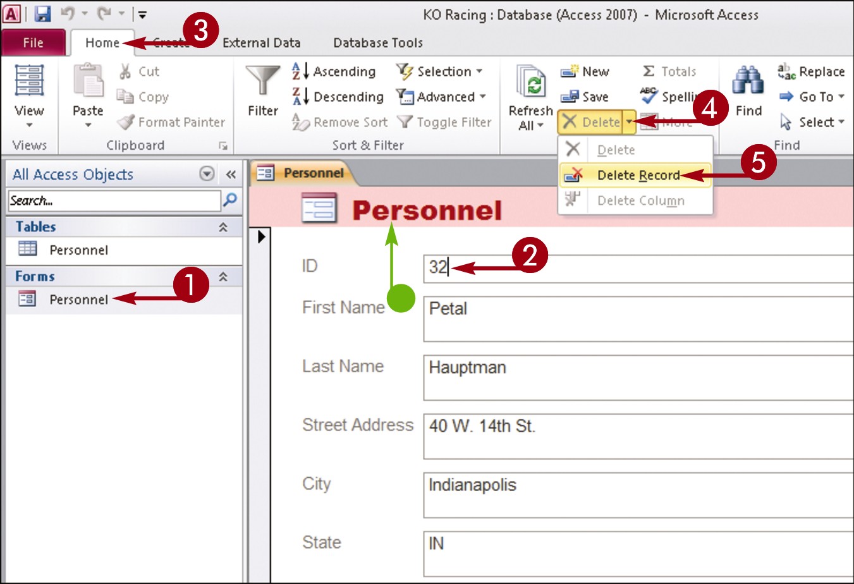
Task: Click the ID field containing 32
Action: 638,268
